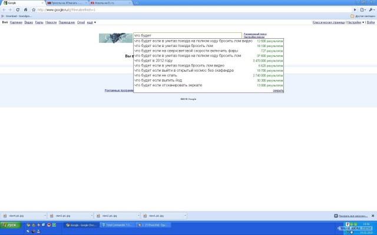Open the Видео link in Google nav
Viewport: 377px width, 235px height.
[x=29, y=22]
